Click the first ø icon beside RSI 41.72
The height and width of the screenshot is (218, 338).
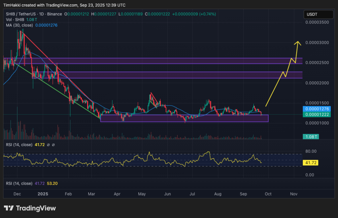coord(48,144)
